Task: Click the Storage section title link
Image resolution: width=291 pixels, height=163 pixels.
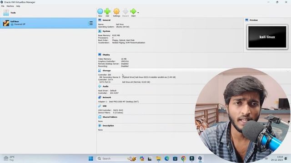Action: point(106,71)
